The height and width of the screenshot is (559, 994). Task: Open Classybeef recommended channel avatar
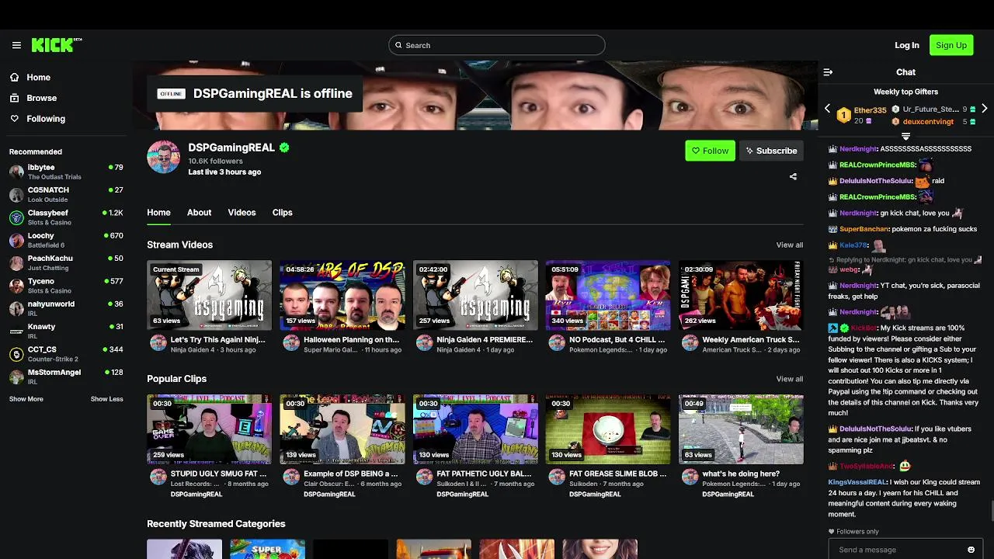point(16,217)
